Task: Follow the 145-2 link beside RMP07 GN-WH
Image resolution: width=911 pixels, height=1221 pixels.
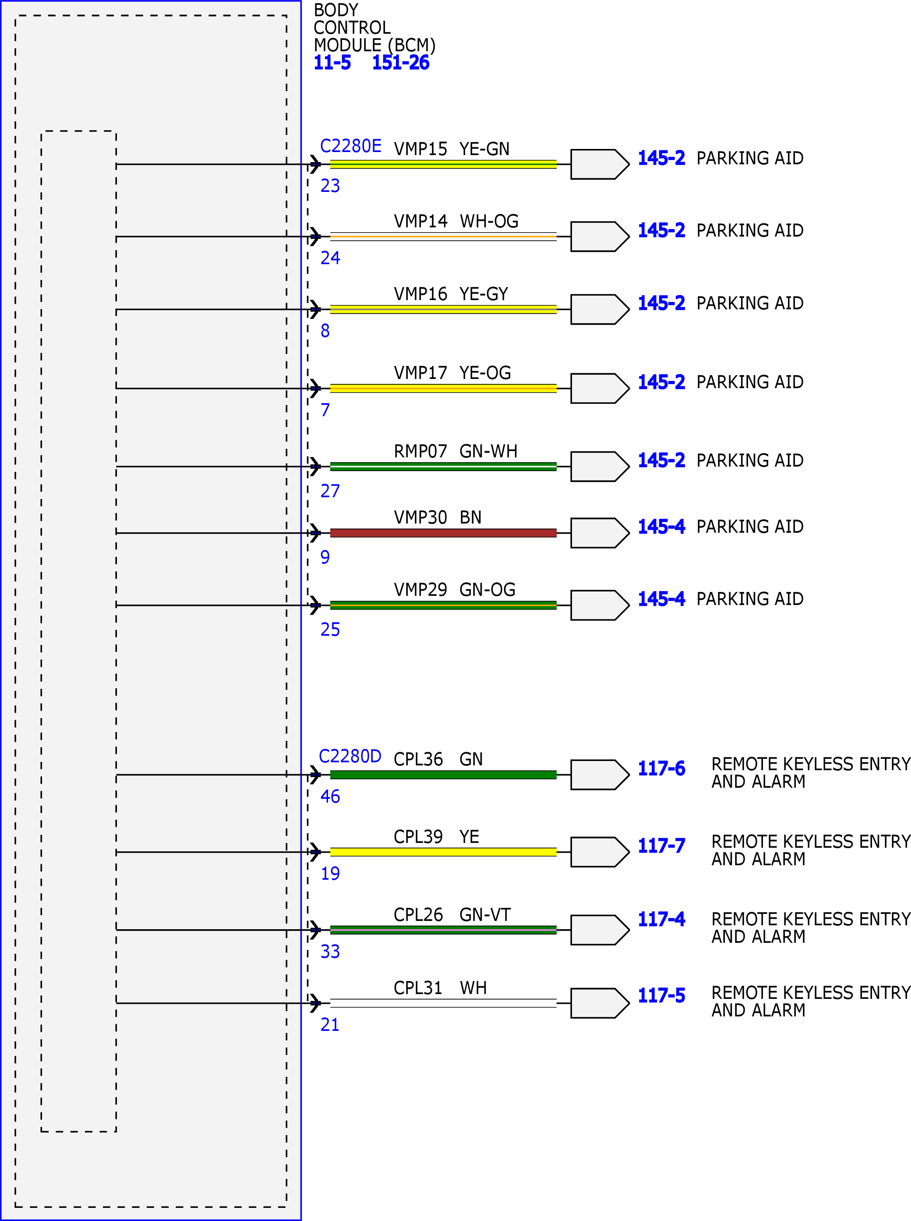Action: click(661, 460)
